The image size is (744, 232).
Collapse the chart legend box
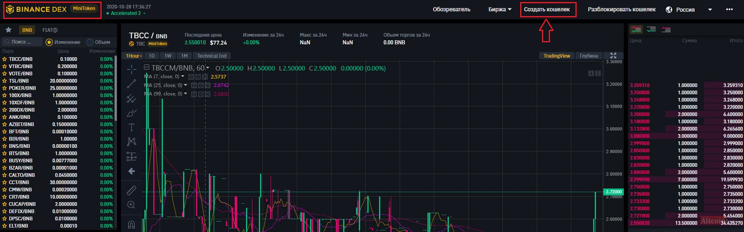(x=147, y=68)
